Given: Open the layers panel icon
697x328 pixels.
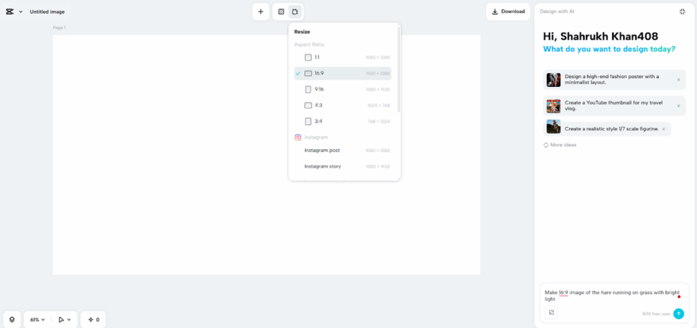Looking at the screenshot, I should [12, 319].
